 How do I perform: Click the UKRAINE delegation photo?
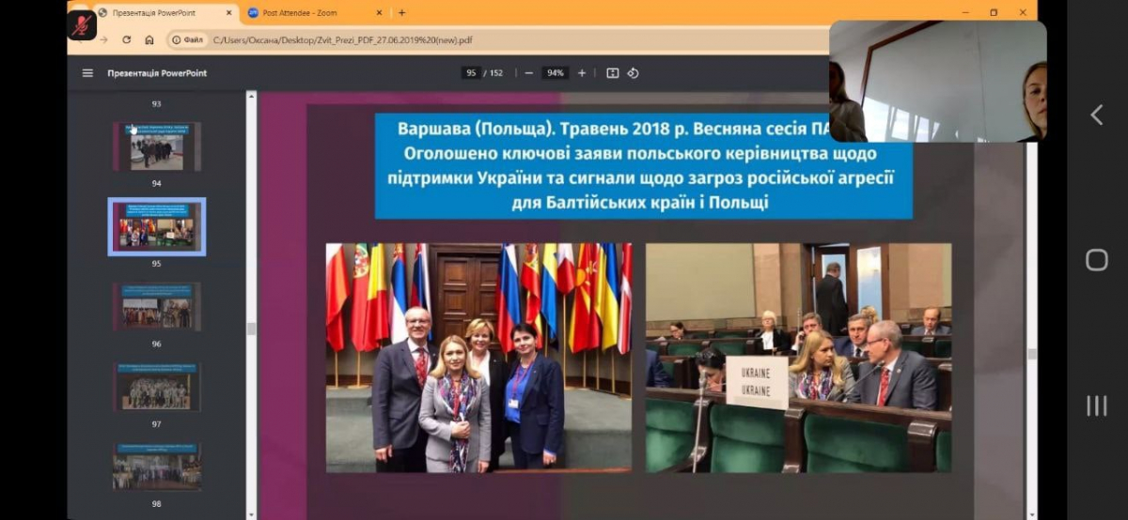(798, 358)
